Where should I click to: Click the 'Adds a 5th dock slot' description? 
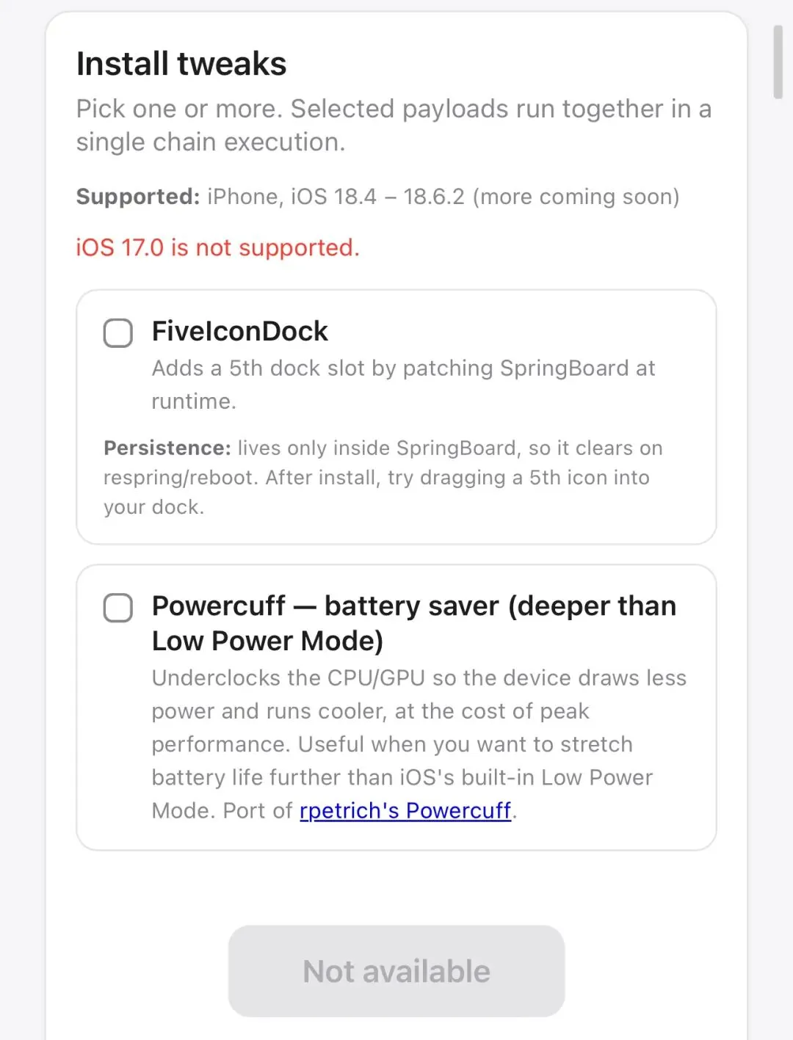tap(402, 368)
